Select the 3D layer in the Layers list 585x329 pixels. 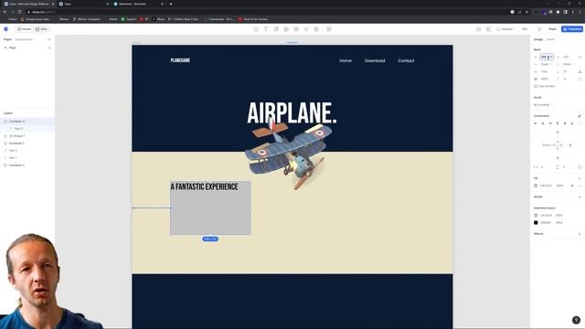pyautogui.click(x=27, y=136)
